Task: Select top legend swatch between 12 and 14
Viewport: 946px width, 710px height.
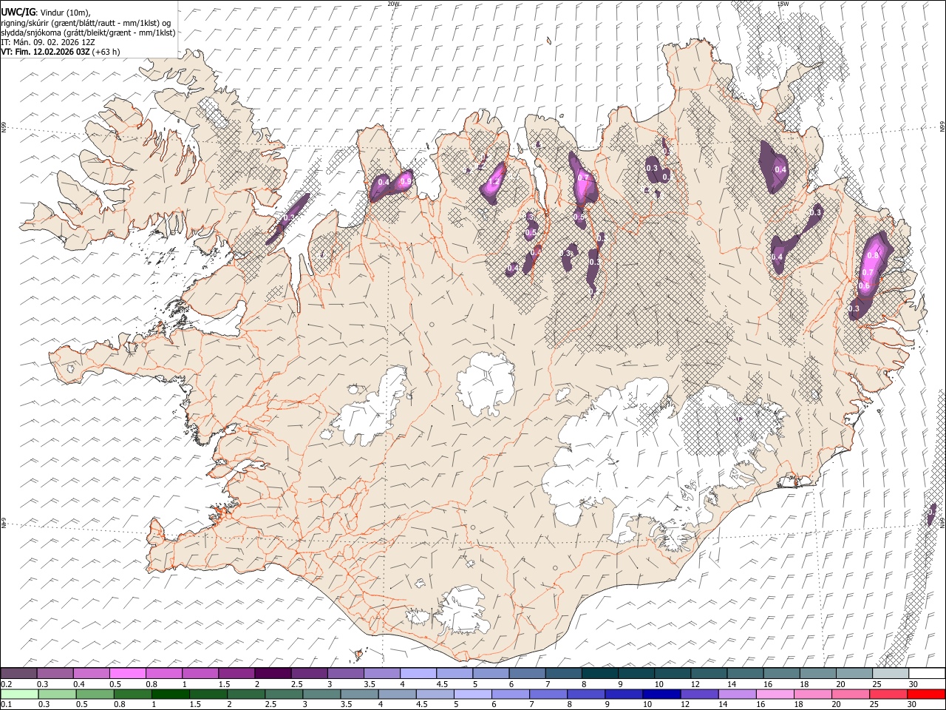Action: click(x=709, y=673)
